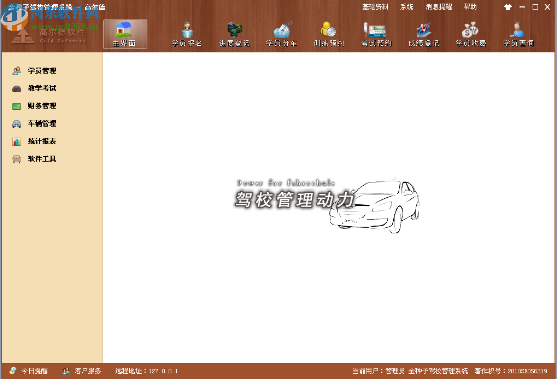Open 今日提醒 in status bar
The image size is (557, 379).
pos(34,371)
